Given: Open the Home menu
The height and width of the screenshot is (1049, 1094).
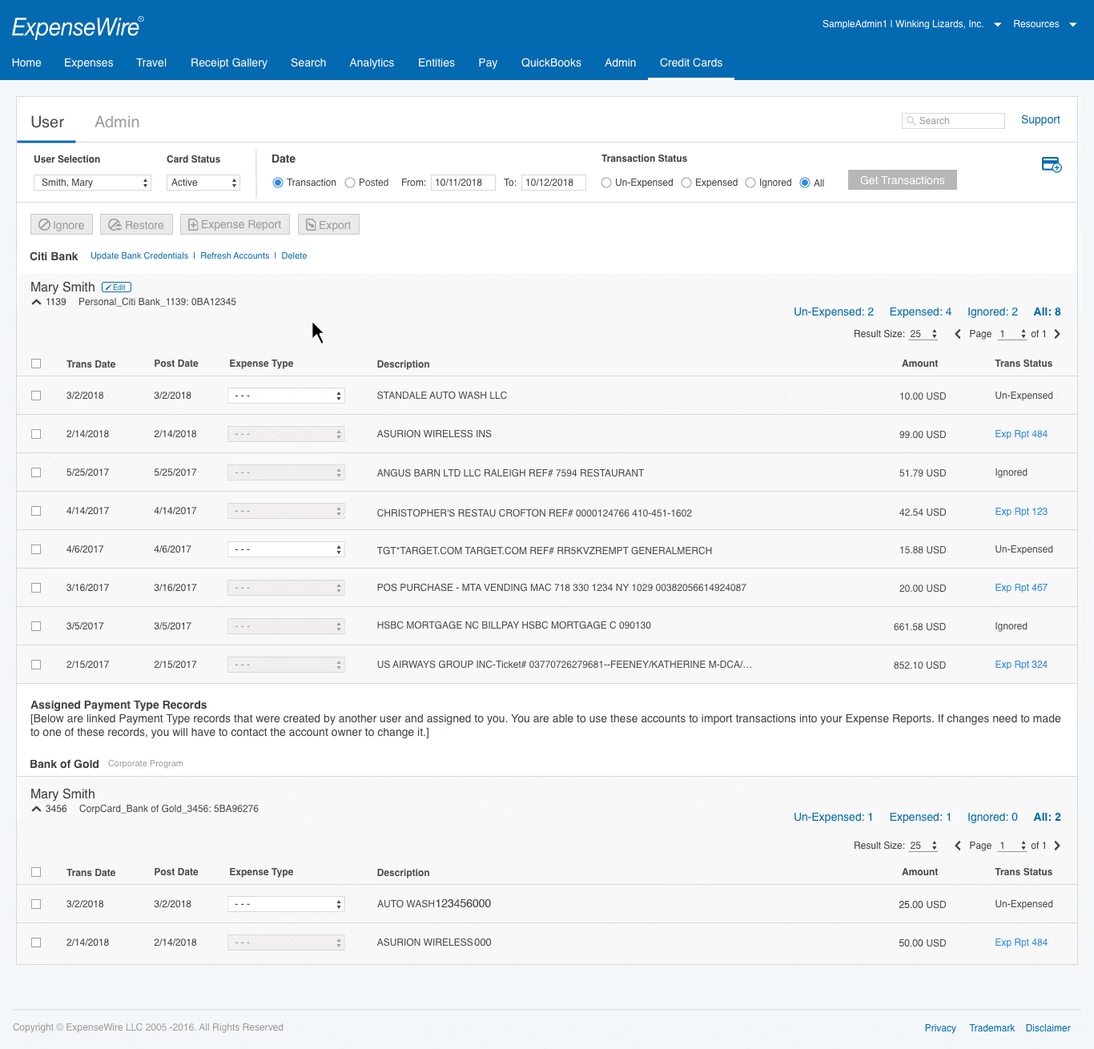Looking at the screenshot, I should click(x=26, y=62).
